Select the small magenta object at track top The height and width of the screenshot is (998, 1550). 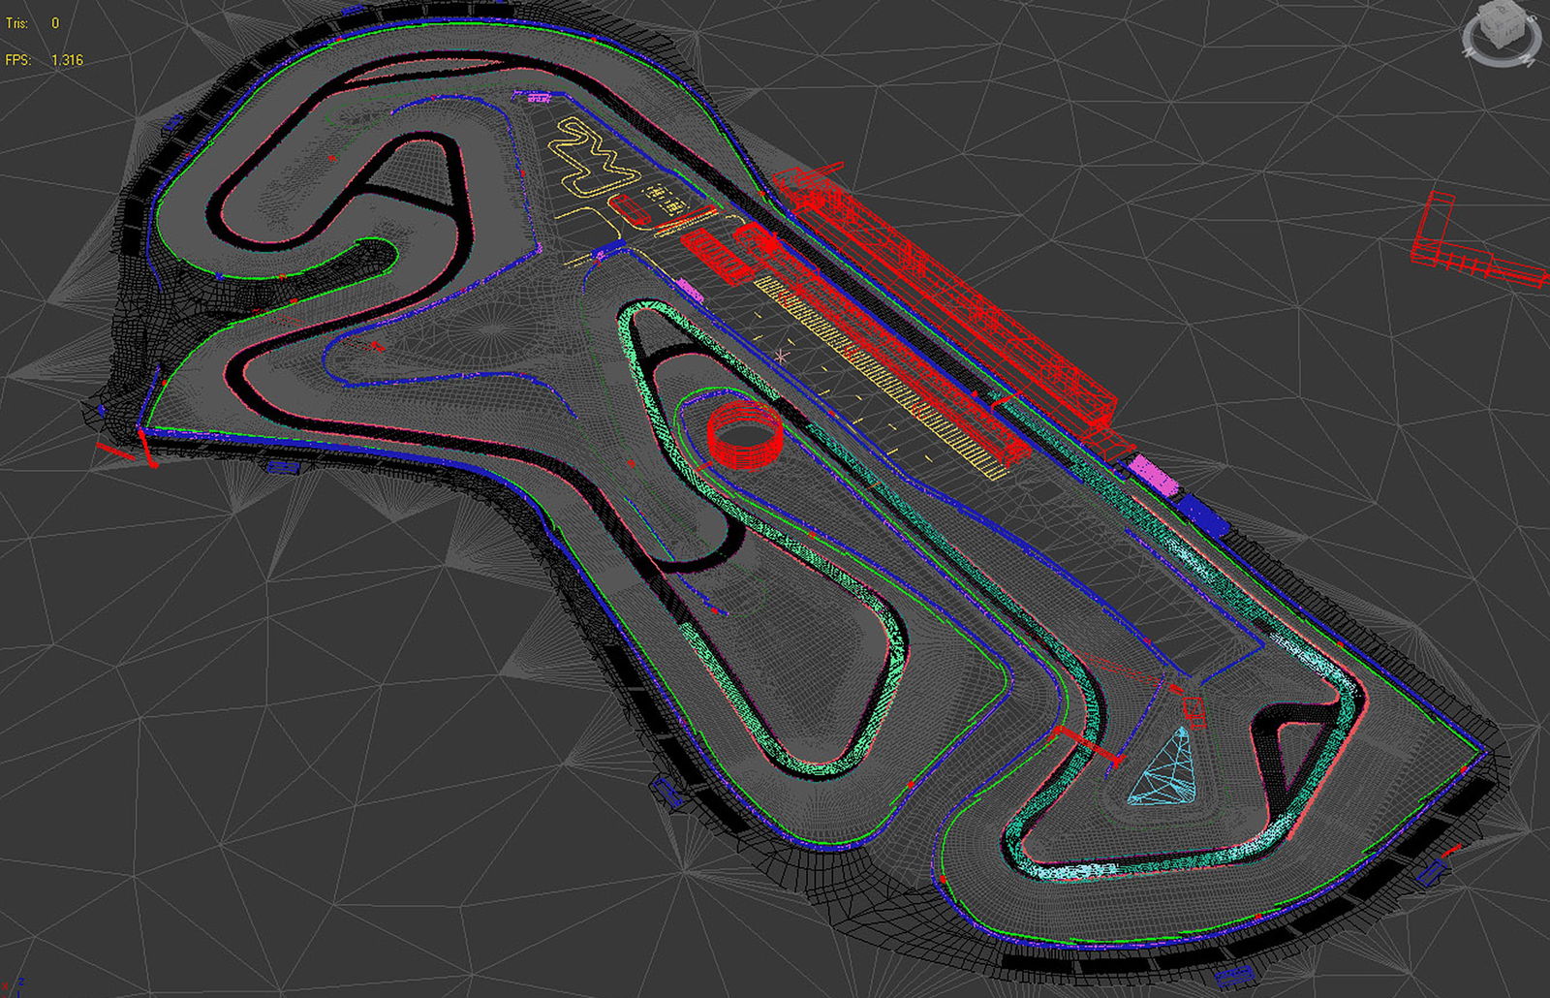coord(539,97)
